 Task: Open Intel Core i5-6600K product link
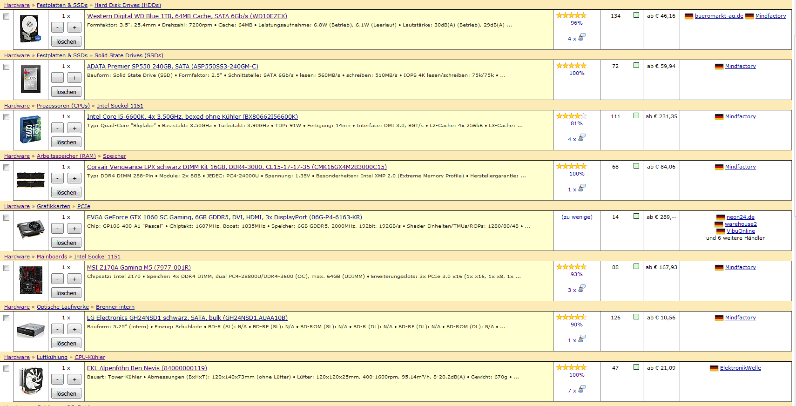click(x=192, y=117)
